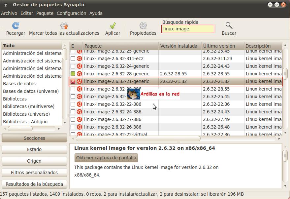This screenshot has height=199, width=290.
Task: Click Ubuntu icon in 2.6.32-28.55 386 row
Action: click(x=79, y=89)
